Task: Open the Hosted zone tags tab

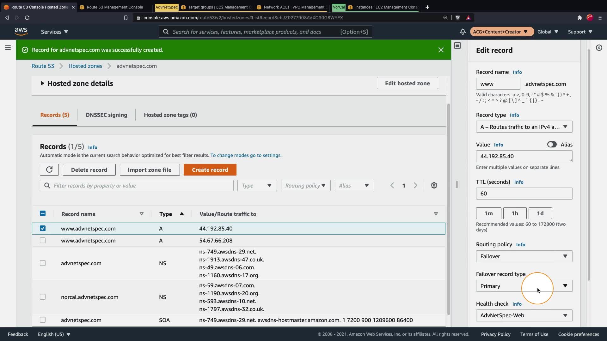Action: (x=170, y=115)
